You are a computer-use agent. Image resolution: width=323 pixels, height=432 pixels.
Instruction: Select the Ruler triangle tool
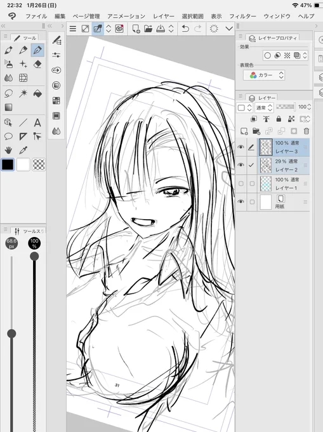coord(23,136)
